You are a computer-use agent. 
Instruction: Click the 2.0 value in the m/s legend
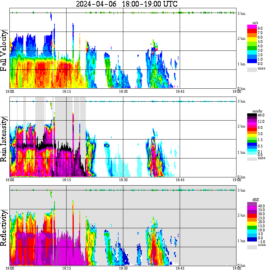(260, 55)
